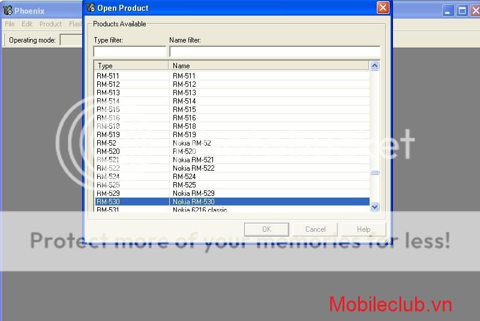This screenshot has width=480, height=321.
Task: Open the Operating mode dropdown
Action: tap(71, 40)
